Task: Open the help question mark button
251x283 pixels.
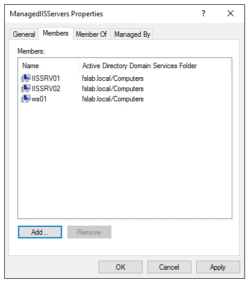Action: 203,14
